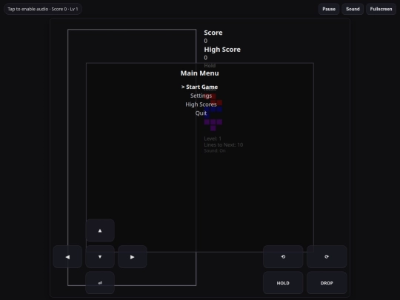Select Start Game in Main Menu
400x300 pixels.
(x=199, y=87)
